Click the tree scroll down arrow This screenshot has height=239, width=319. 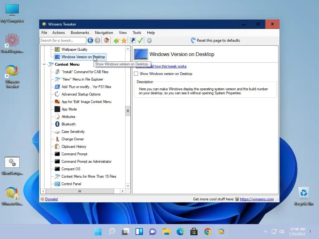pyautogui.click(x=128, y=186)
